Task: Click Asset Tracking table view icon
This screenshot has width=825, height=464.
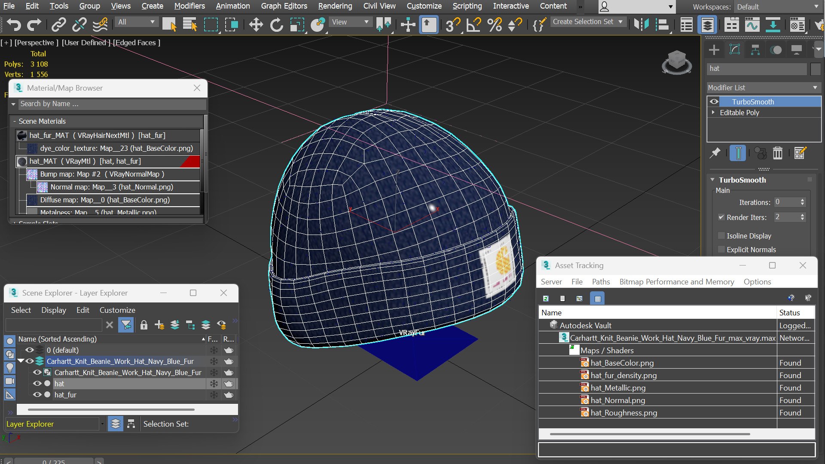Action: pyautogui.click(x=598, y=298)
